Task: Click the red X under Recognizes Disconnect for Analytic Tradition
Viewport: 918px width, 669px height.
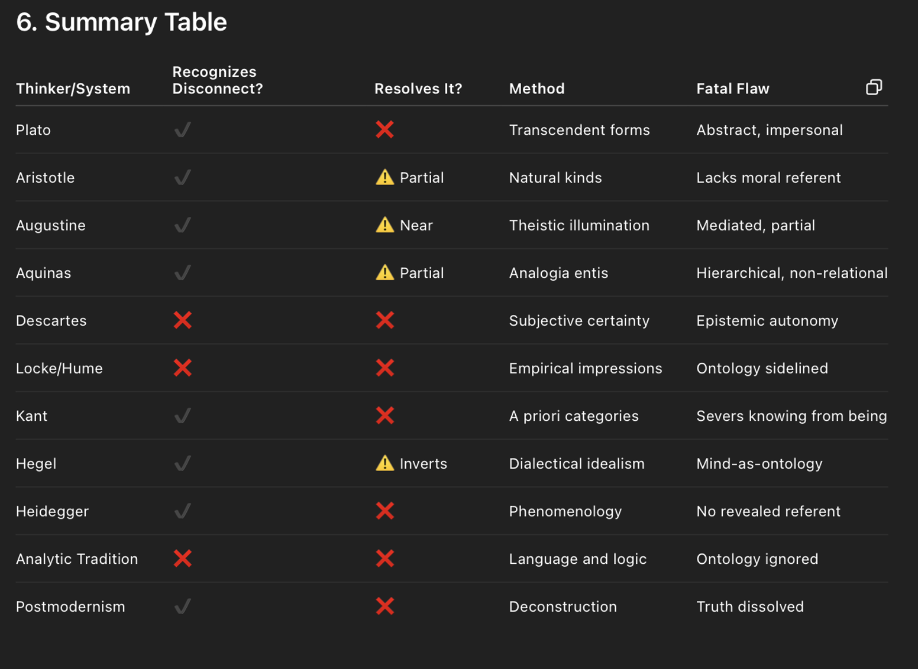Action: [x=183, y=558]
